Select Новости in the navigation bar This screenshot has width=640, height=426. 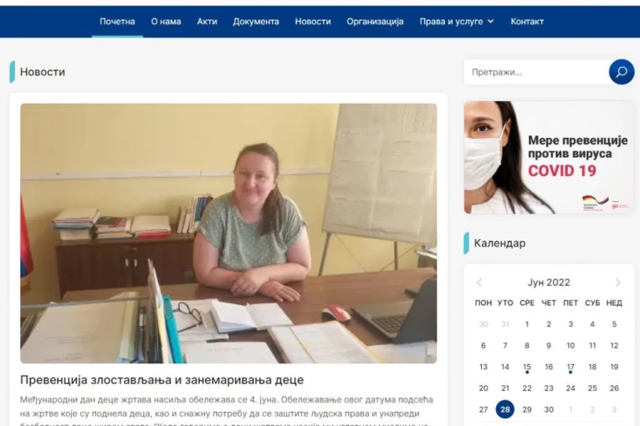(313, 22)
